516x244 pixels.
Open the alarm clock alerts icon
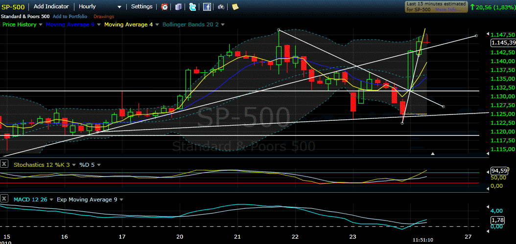click(x=164, y=6)
